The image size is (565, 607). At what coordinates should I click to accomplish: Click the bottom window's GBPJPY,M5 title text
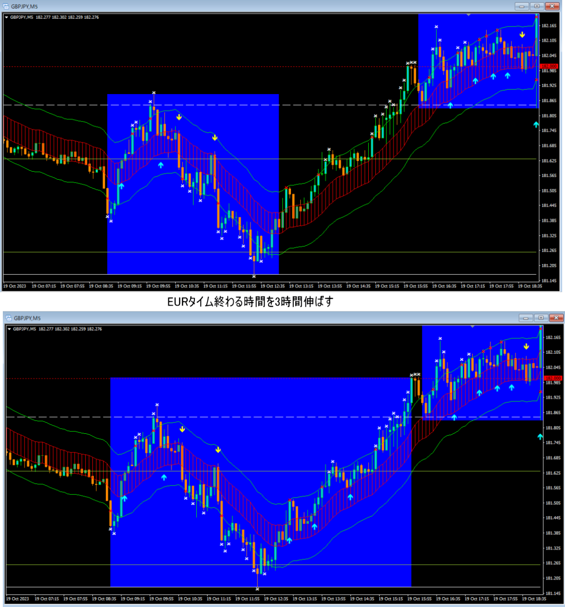click(x=27, y=318)
